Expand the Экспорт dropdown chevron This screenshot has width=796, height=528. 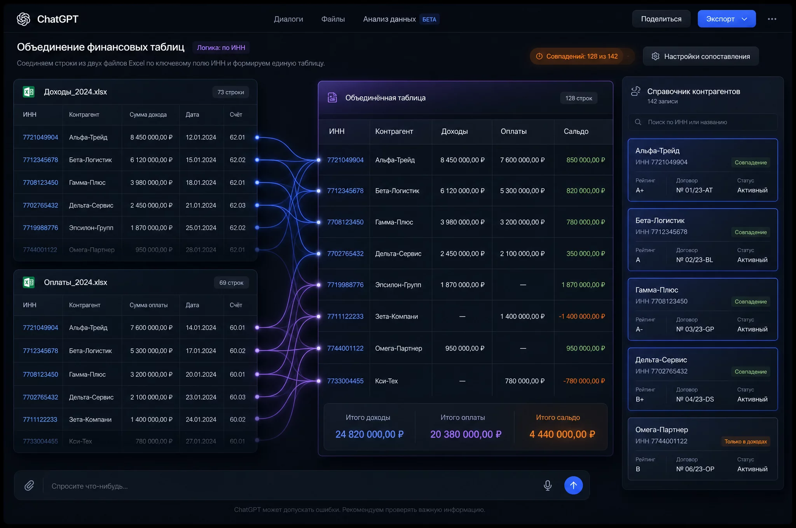coord(744,19)
